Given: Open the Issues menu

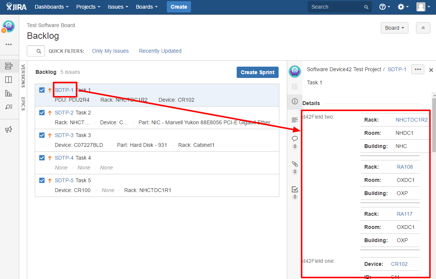Looking at the screenshot, I should coord(118,7).
